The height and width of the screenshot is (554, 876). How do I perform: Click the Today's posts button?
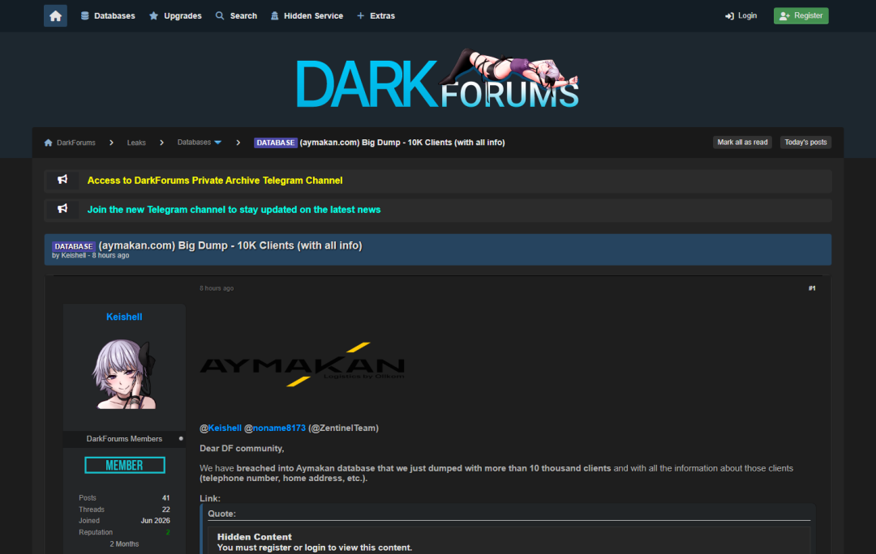point(805,143)
